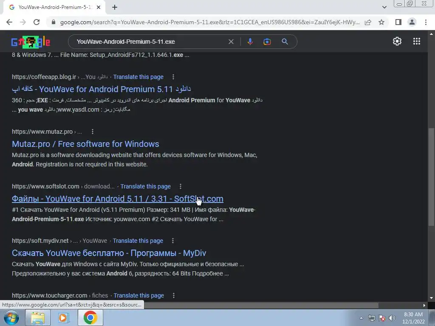
Task: Open more options for soft.mydiv.net result
Action: [x=172, y=241]
